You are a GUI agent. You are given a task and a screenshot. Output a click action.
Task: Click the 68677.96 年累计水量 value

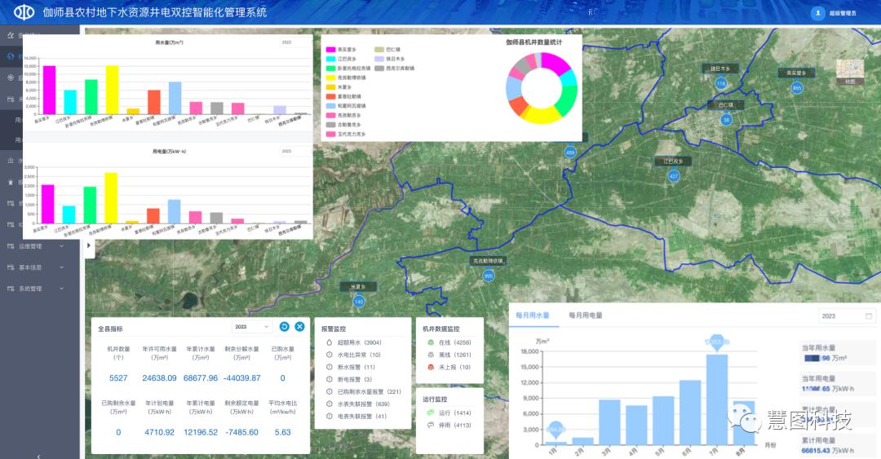coord(201,378)
